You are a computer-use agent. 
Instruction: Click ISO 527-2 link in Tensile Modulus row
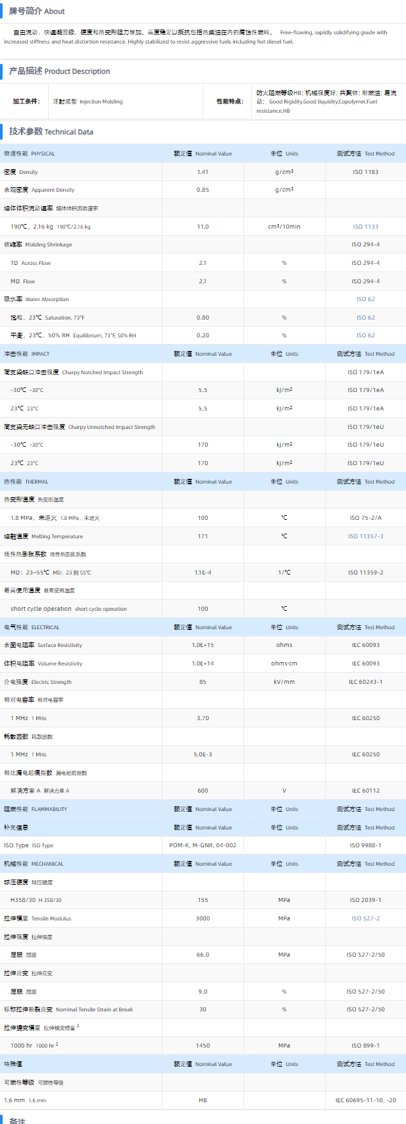[x=365, y=918]
